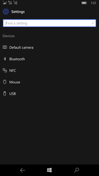Open Mouse settings
The image size is (99, 176).
tap(50, 82)
